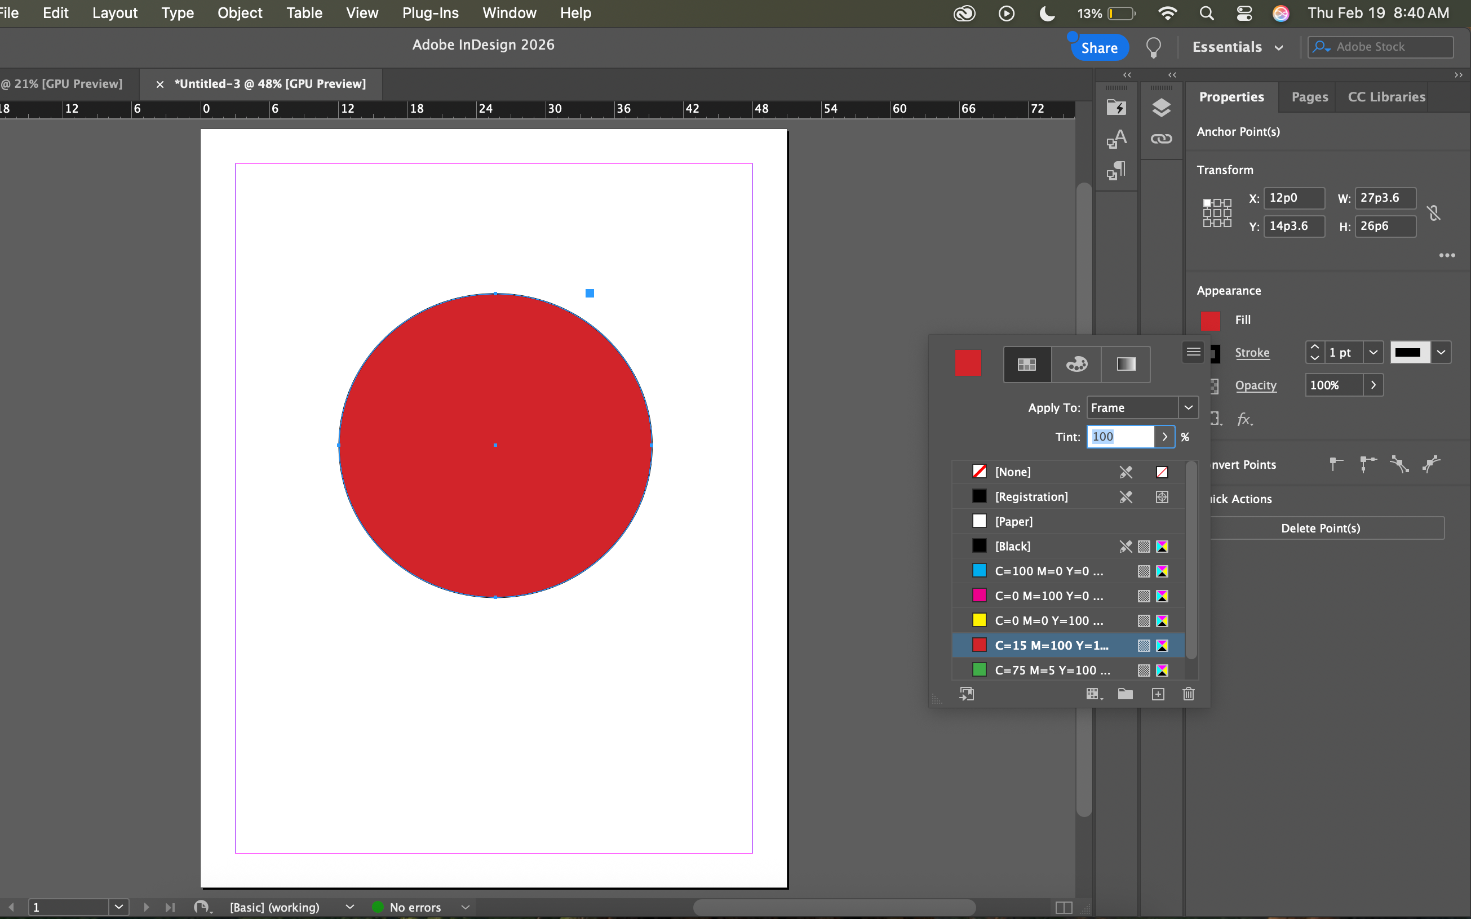Select the Swatches grid view button

tap(1027, 364)
